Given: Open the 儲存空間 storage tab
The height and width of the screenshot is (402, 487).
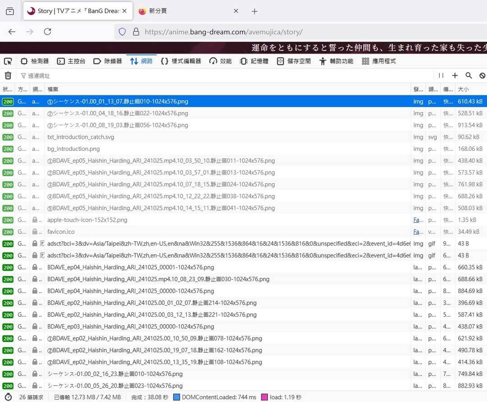Looking at the screenshot, I should (294, 61).
